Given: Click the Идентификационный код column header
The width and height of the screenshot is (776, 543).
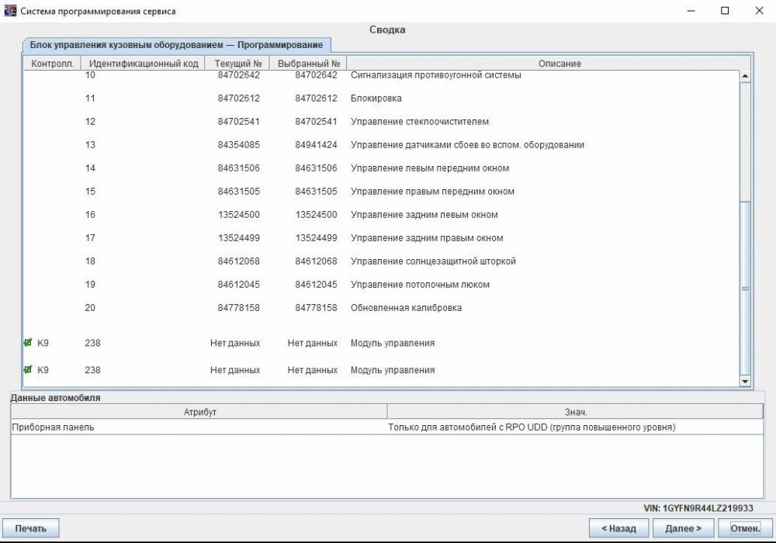Looking at the screenshot, I should 144,64.
